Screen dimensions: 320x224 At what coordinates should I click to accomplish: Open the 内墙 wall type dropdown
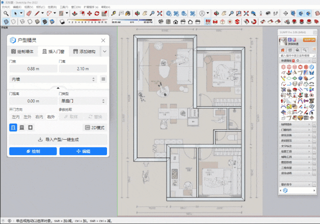pyautogui.click(x=53, y=79)
